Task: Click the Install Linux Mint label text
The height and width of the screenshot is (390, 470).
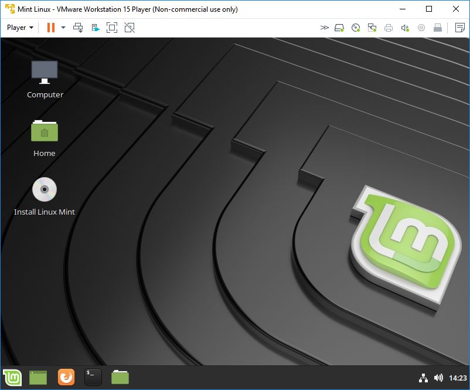Action: (x=45, y=212)
